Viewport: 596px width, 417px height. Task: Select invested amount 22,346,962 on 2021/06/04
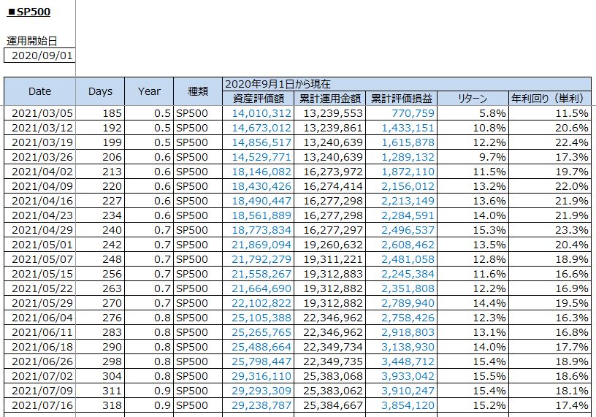(x=332, y=318)
